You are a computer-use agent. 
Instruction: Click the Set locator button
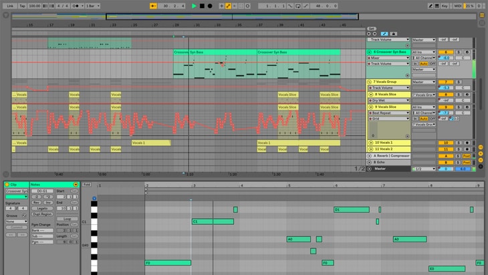(x=371, y=29)
